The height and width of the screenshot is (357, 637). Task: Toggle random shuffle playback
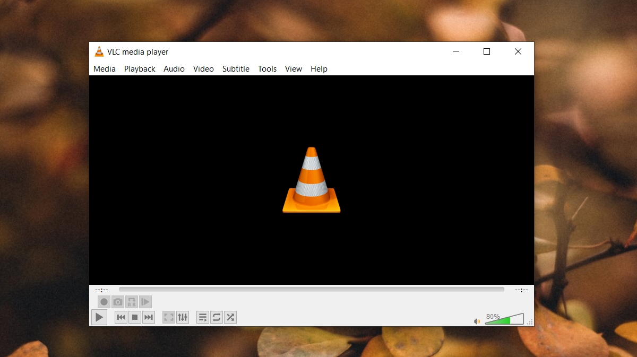tap(230, 317)
